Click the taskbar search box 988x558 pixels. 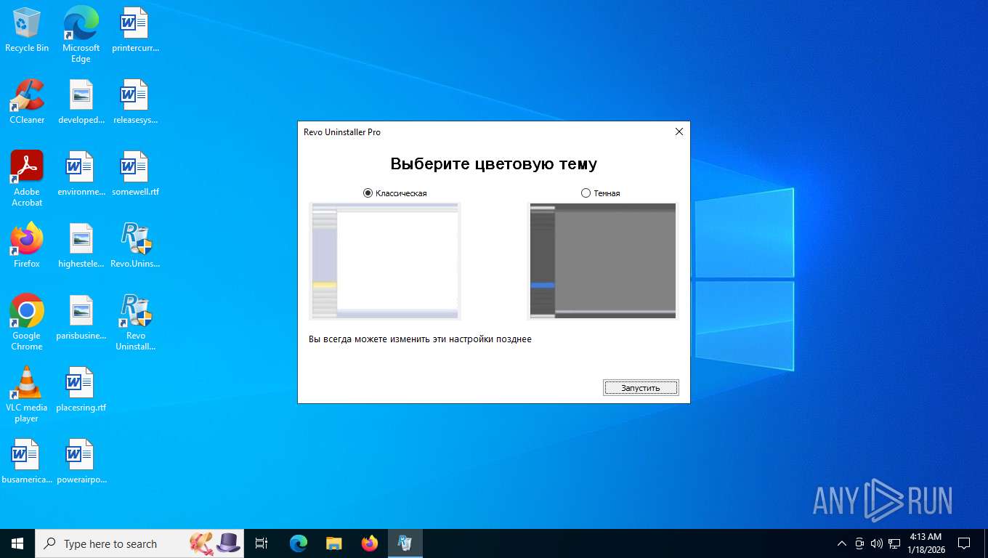tap(139, 543)
